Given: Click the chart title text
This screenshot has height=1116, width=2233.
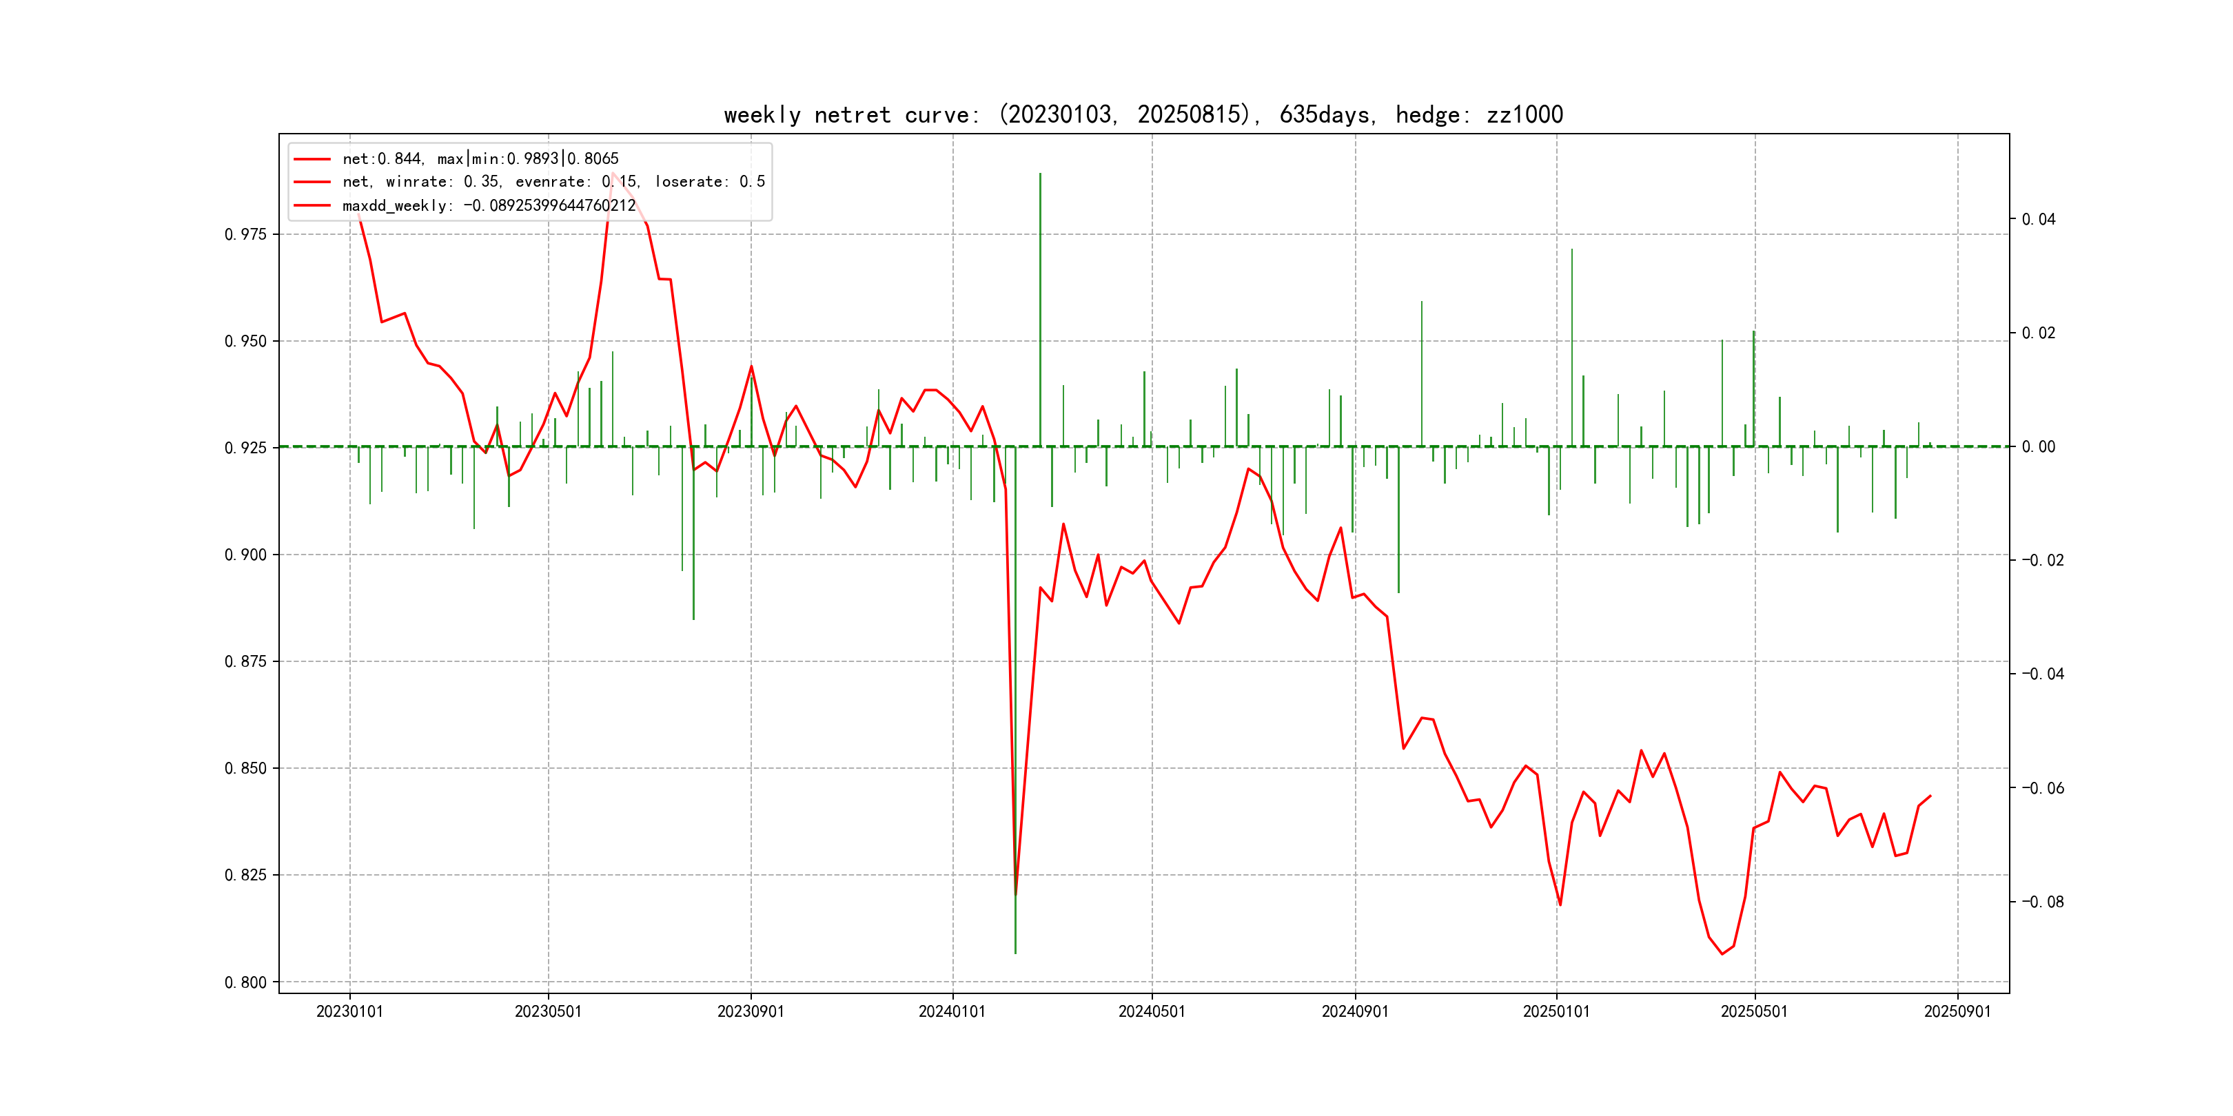Looking at the screenshot, I should coord(1143,114).
